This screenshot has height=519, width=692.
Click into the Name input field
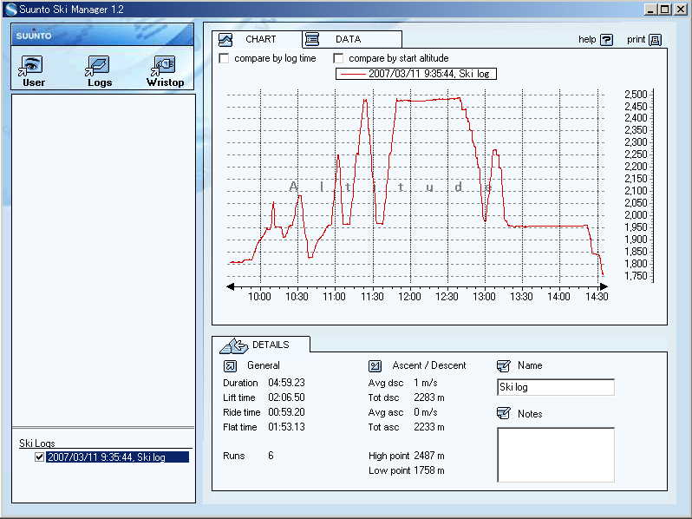tap(556, 387)
